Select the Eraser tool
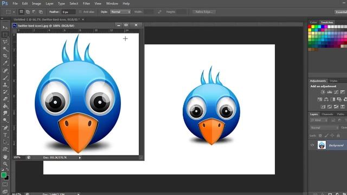The image size is (347, 195). (5, 99)
